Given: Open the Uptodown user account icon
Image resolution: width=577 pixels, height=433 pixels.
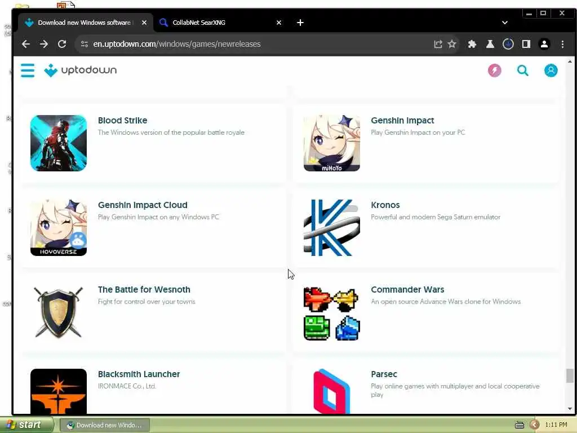Looking at the screenshot, I should (551, 70).
